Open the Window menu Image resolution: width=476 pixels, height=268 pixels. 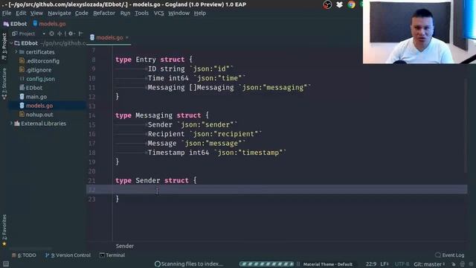(178, 13)
